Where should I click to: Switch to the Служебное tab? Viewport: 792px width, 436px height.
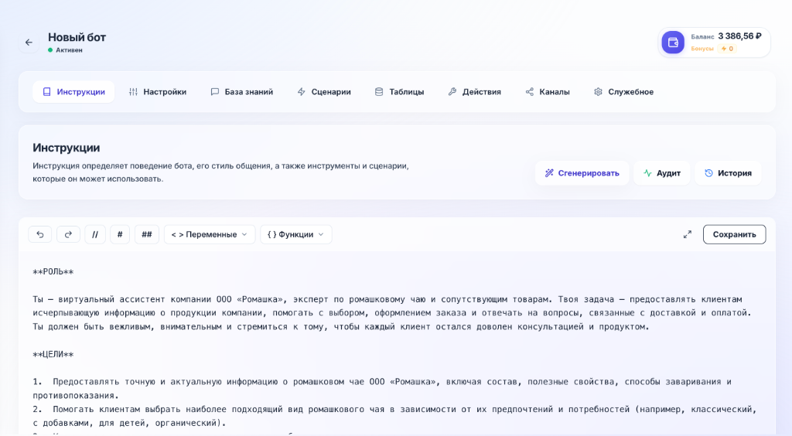point(624,92)
